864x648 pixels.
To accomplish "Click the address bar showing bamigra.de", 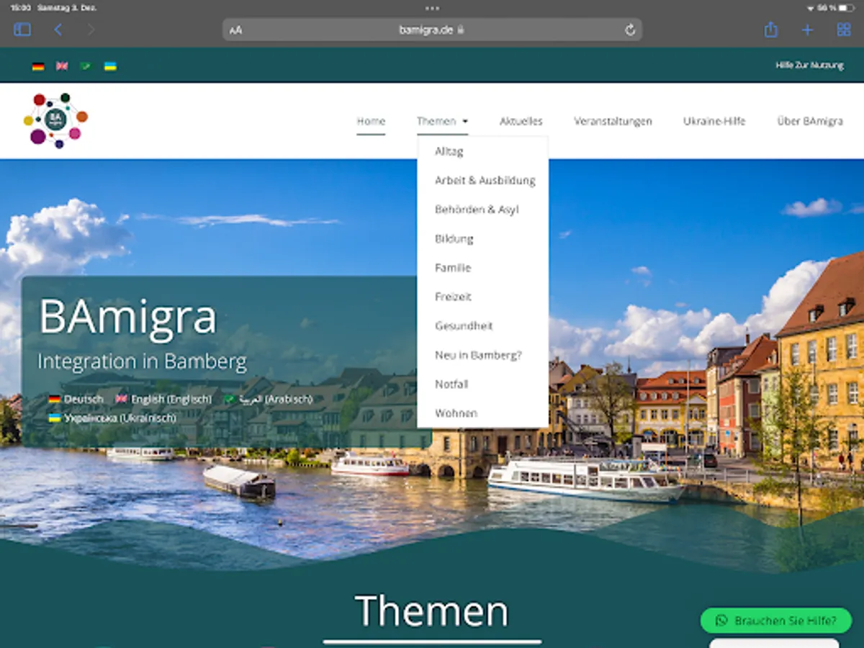I will coord(432,30).
